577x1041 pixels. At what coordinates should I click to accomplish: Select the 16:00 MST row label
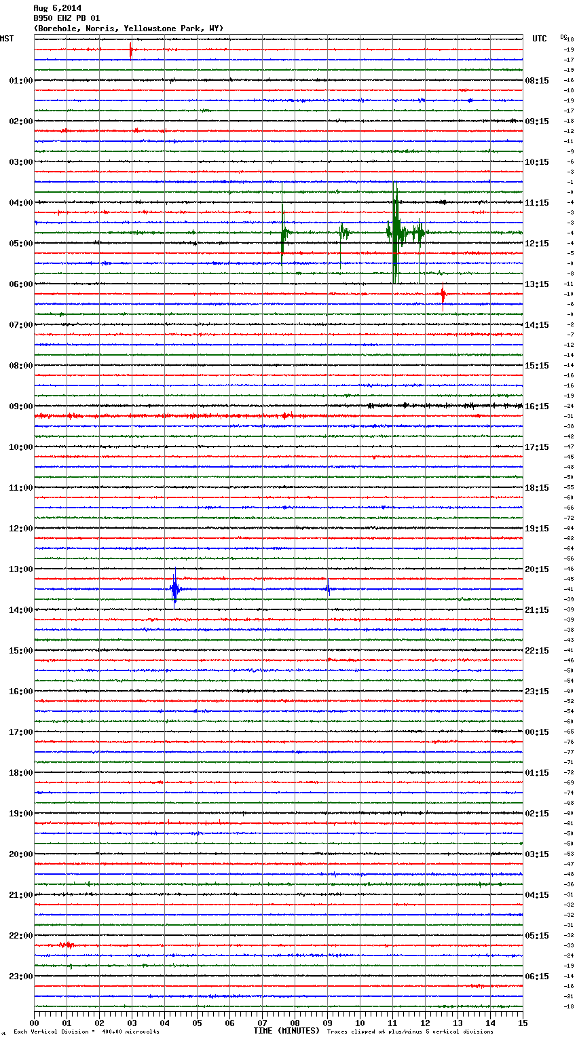tap(20, 692)
